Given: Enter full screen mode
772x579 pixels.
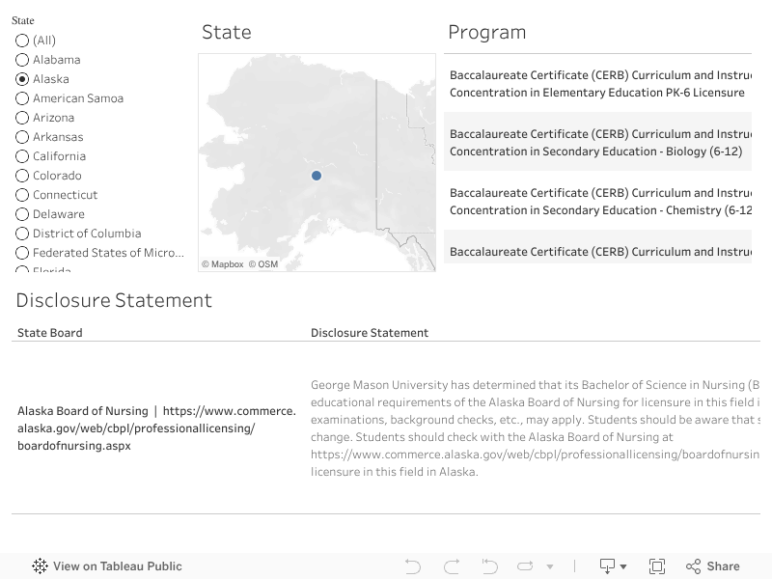Looking at the screenshot, I should pyautogui.click(x=657, y=566).
